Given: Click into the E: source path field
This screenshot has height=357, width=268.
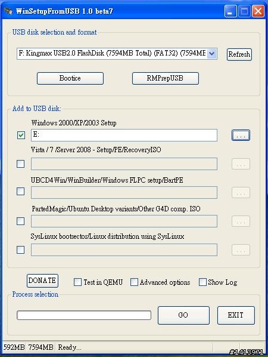Looking at the screenshot, I should click(124, 136).
